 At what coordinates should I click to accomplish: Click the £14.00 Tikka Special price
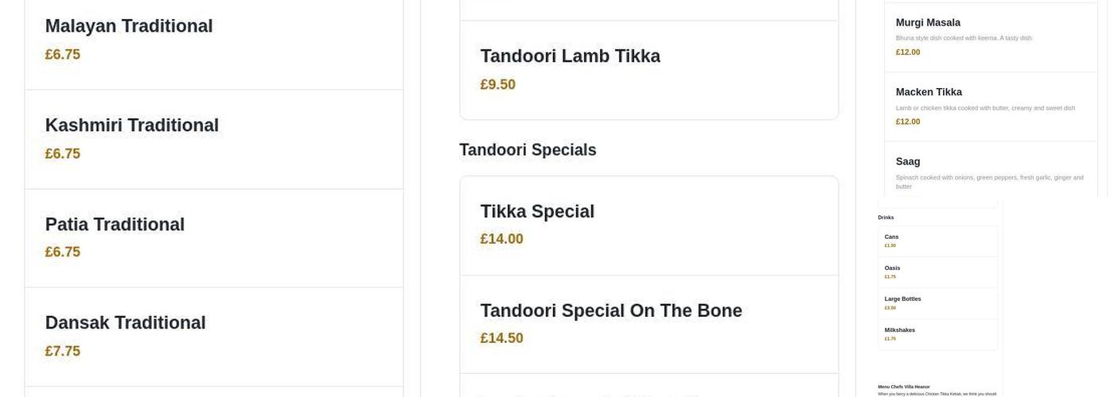click(502, 239)
